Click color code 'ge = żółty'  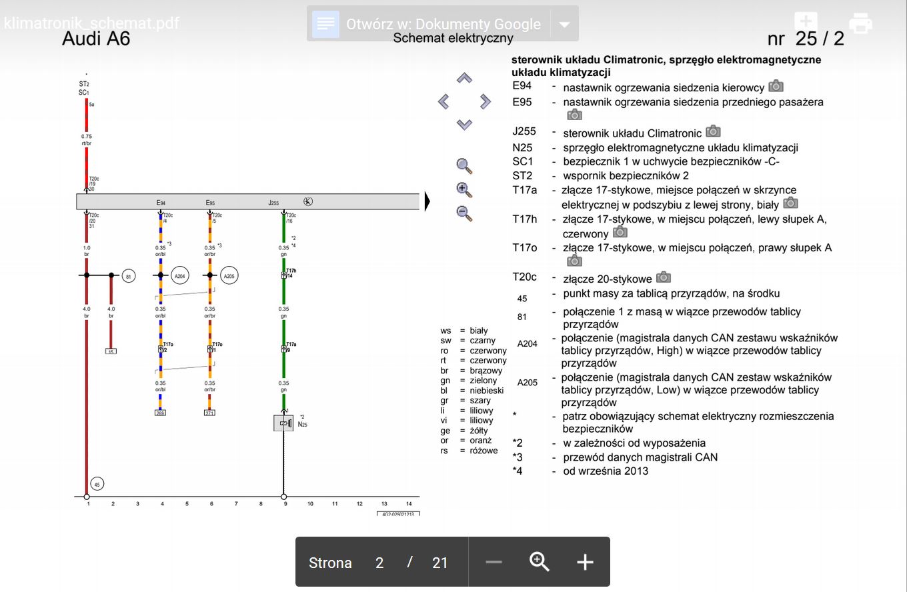point(464,431)
